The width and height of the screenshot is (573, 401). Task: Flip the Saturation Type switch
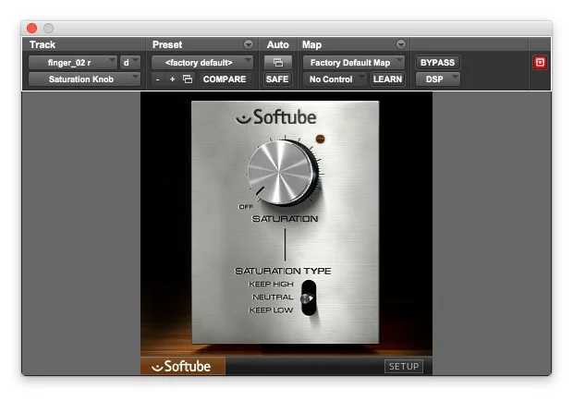click(x=309, y=298)
